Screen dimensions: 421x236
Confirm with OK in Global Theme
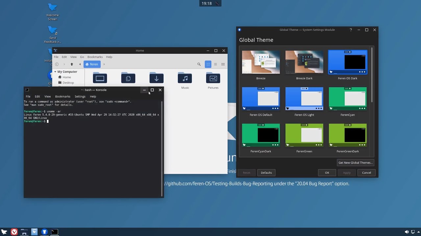click(x=327, y=173)
